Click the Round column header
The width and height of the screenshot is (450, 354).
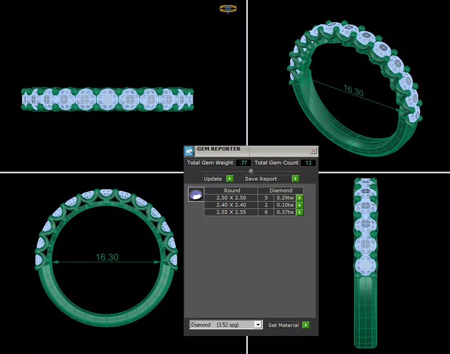[231, 190]
